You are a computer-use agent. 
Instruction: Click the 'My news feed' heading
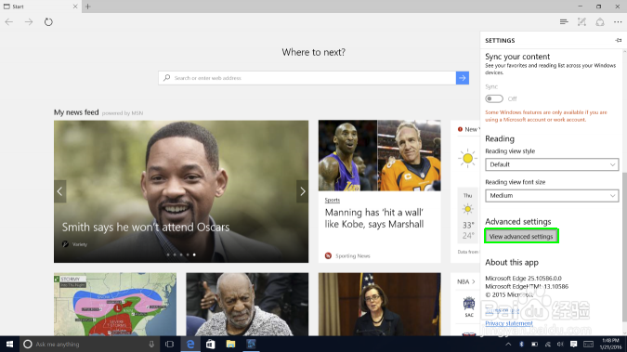(x=76, y=112)
